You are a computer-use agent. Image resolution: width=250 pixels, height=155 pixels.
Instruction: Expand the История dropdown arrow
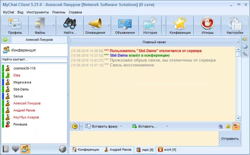pos(164,25)
